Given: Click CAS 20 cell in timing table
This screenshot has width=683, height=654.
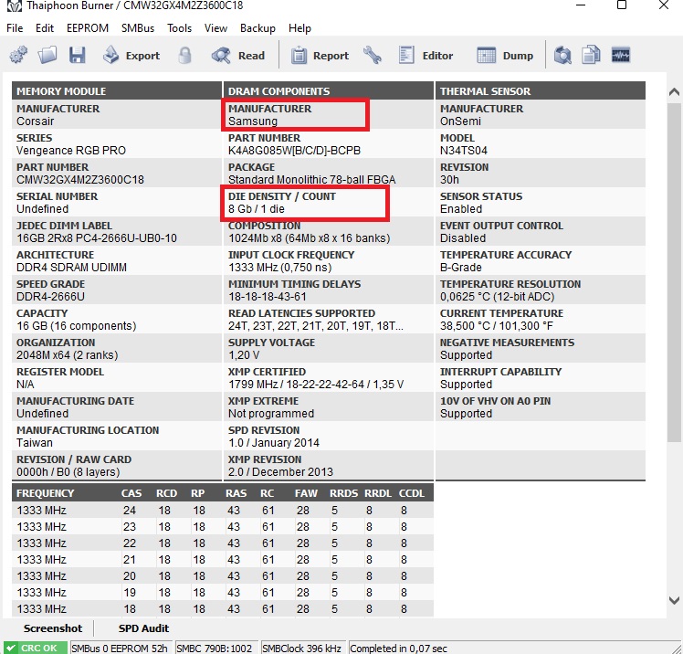Looking at the screenshot, I should pyautogui.click(x=130, y=575).
